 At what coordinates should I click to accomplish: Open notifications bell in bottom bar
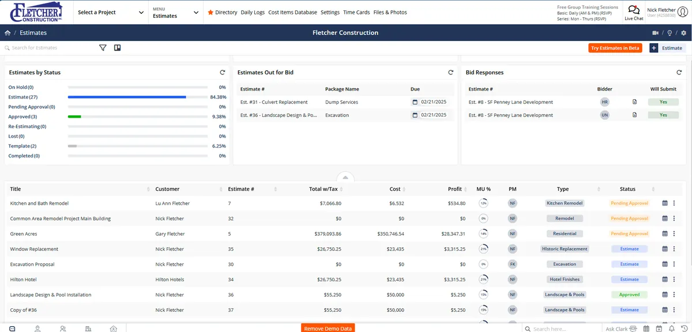672,329
